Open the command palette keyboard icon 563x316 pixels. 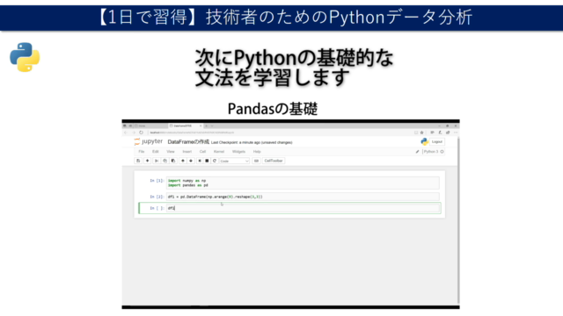click(x=256, y=161)
